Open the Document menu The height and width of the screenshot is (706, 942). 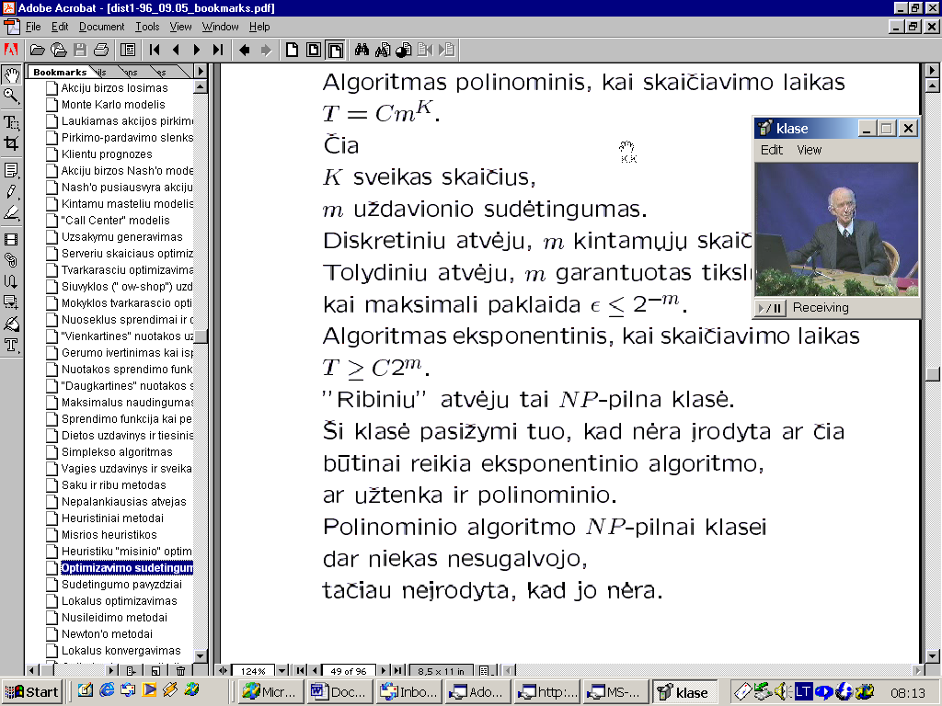(x=101, y=27)
